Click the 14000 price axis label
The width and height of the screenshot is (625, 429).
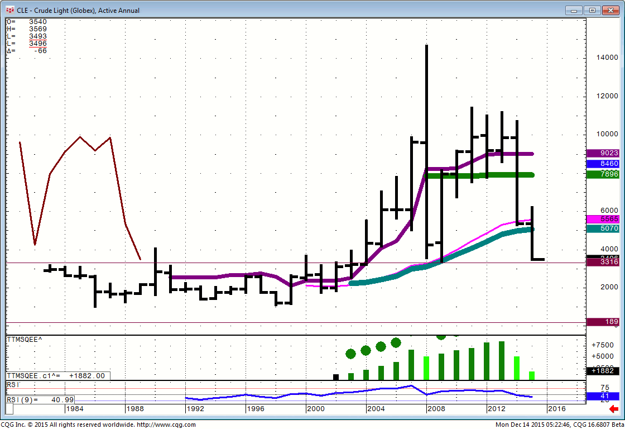(x=607, y=58)
